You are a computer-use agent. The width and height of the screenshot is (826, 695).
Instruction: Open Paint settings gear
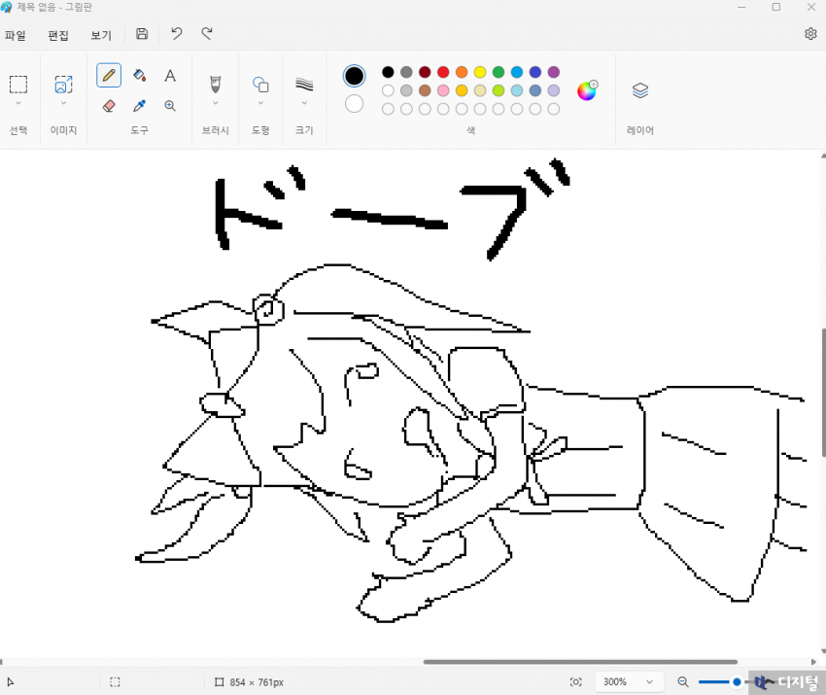[x=810, y=34]
